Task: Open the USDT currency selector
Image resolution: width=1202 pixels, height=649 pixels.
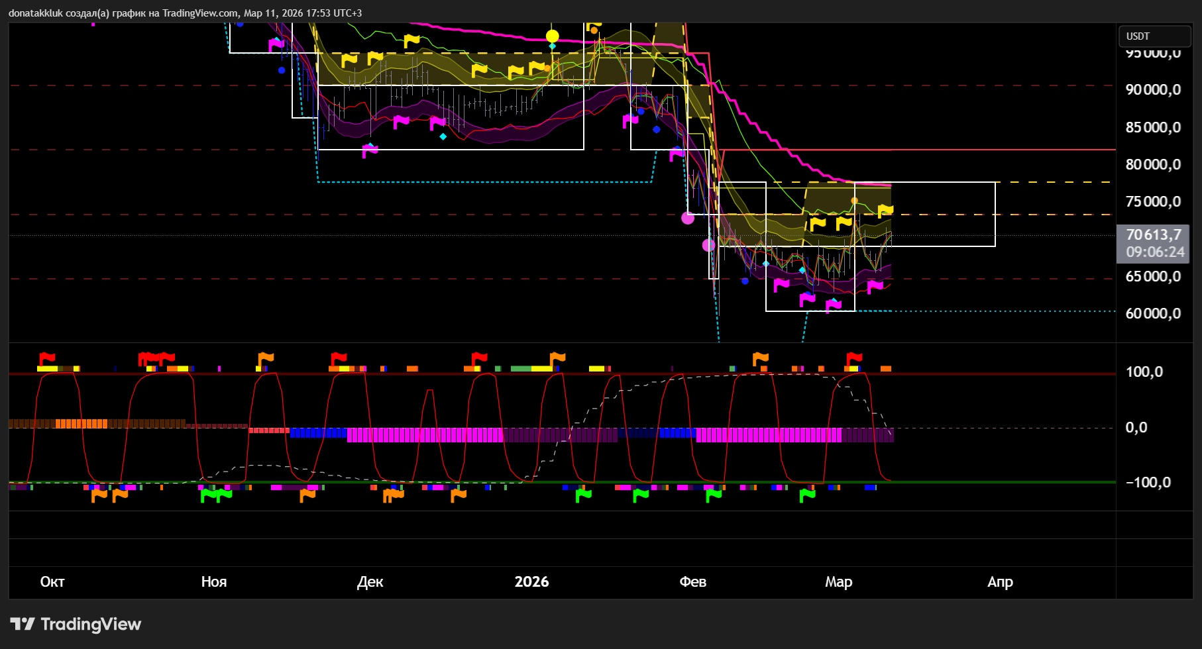Action: tap(1154, 36)
